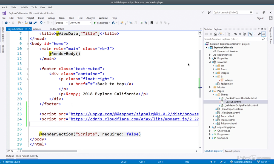Collapse the body tag outlining on line 9
Viewport: 274px width, 164px height.
click(28, 44)
